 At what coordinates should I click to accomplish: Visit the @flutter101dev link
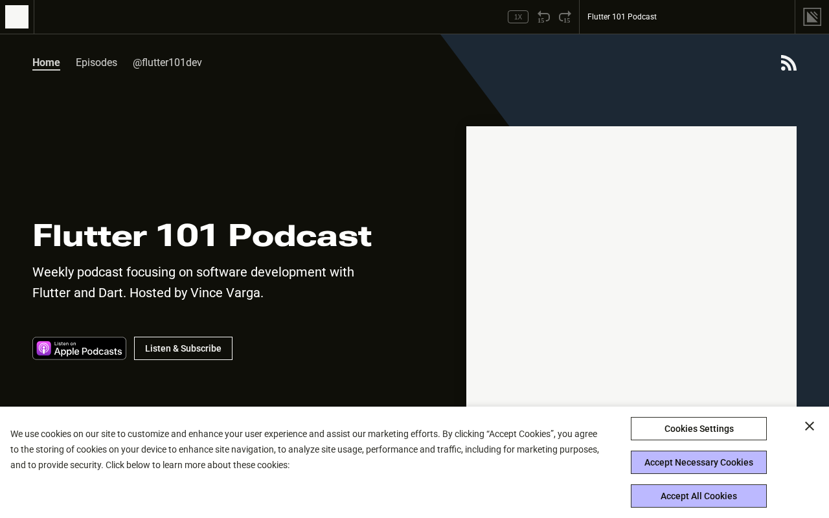[x=167, y=63]
